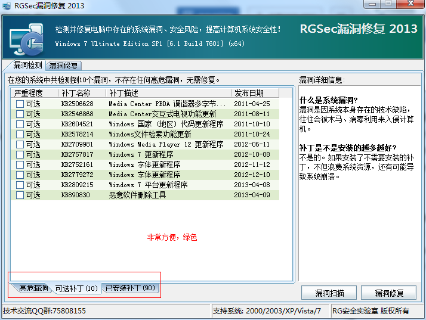Mark the checkbox for KB2809215
Viewport: 426px width, 320px height.
click(20, 185)
